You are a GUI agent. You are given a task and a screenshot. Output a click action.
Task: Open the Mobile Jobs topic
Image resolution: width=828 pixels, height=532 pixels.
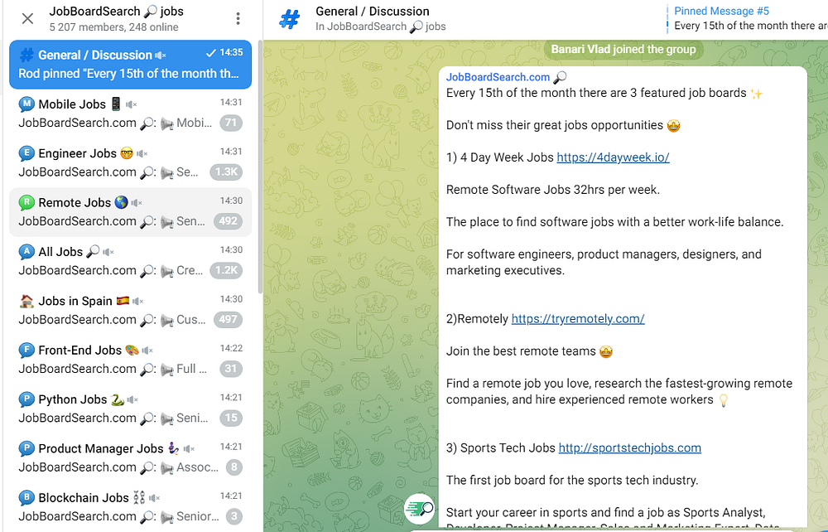tap(131, 114)
